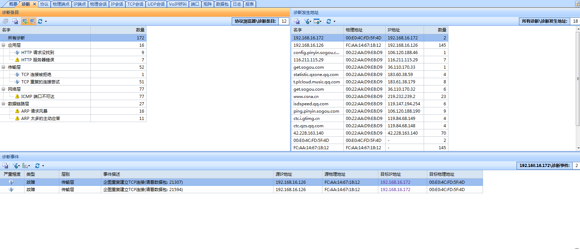Image resolution: width=580 pixels, height=250 pixels.
Task: Close the 诊断 tab
Action: point(35,4)
